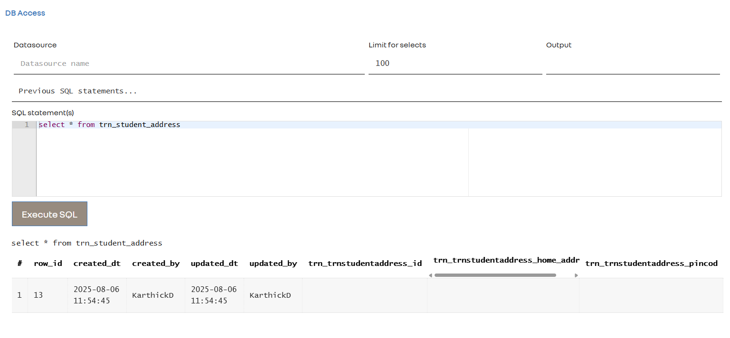Select the updated_by column header

(273, 264)
